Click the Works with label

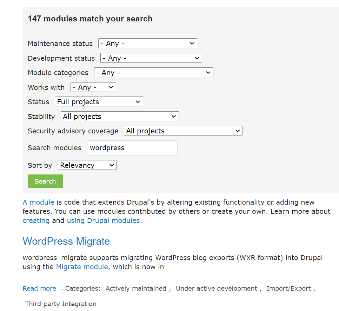[x=46, y=87]
